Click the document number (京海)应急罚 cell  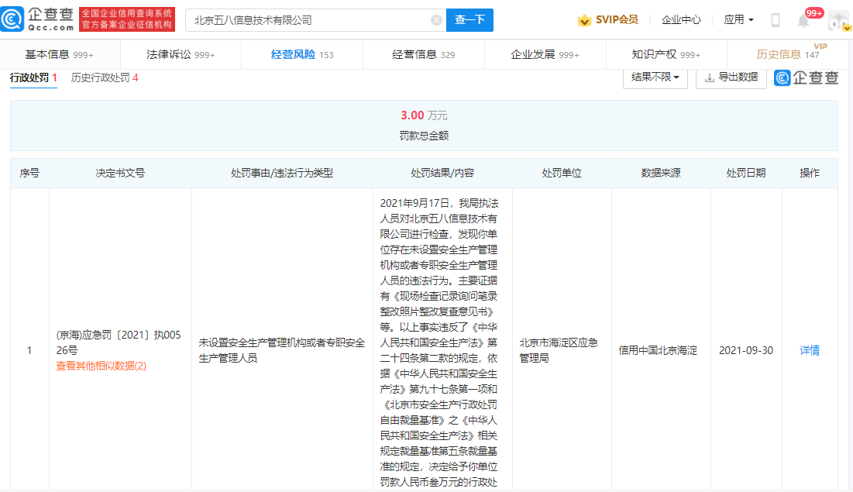(119, 342)
